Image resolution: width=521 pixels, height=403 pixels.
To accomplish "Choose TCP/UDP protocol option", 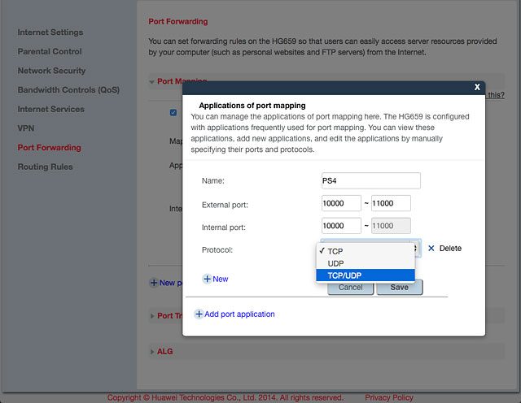I will click(366, 275).
